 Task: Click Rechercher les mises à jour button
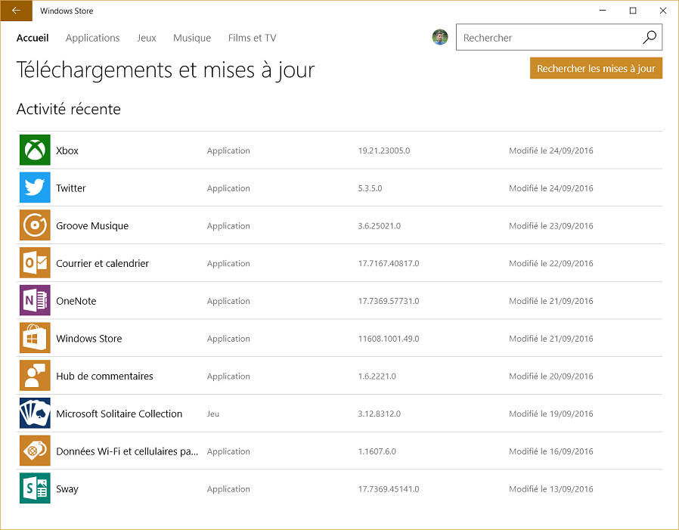tap(596, 68)
